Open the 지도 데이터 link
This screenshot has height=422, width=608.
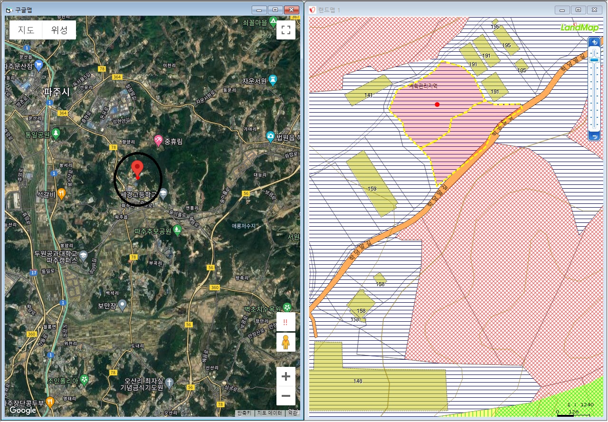pos(269,413)
